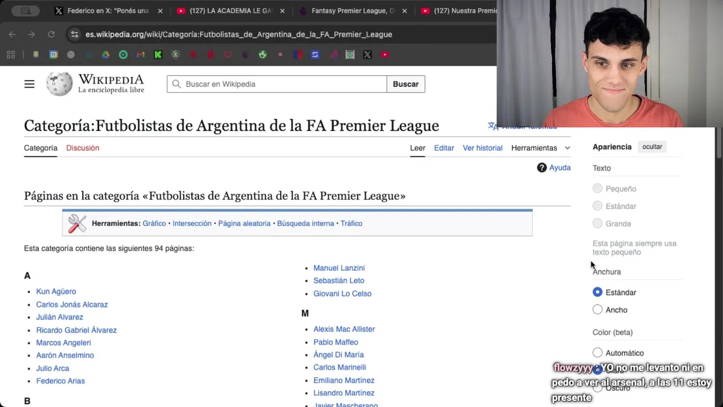Open the Editar tab
The image size is (723, 407).
tap(444, 148)
